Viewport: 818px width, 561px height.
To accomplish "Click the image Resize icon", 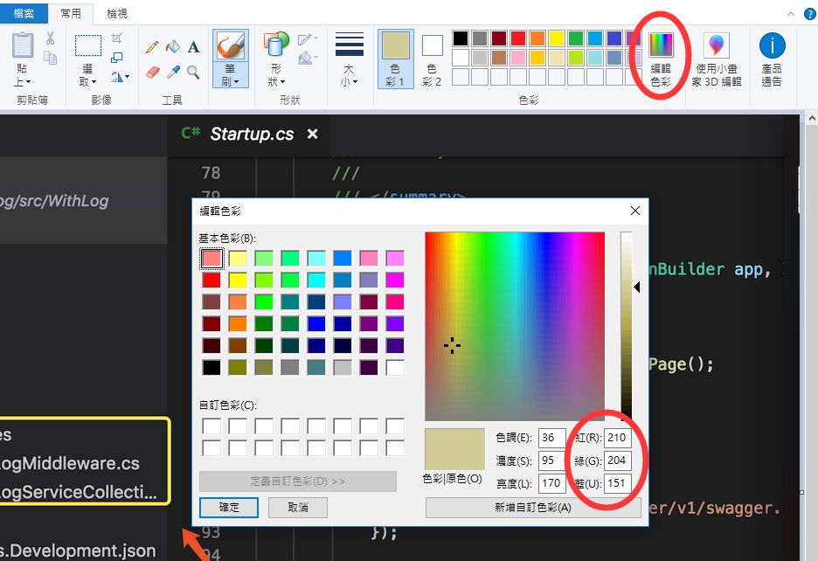I will click(x=117, y=58).
